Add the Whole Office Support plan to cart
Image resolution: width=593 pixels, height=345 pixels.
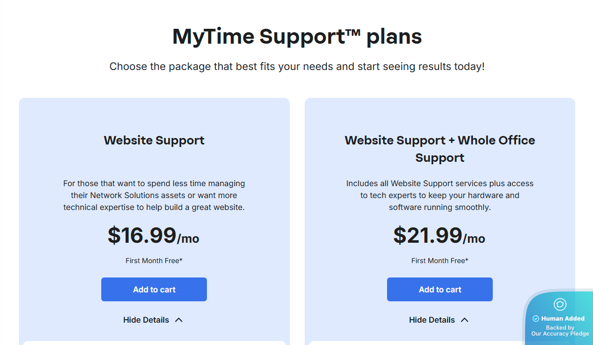(440, 289)
